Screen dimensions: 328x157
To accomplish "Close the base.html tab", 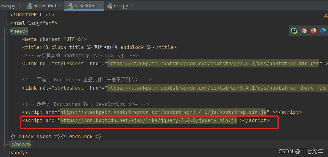I will 99,6.
